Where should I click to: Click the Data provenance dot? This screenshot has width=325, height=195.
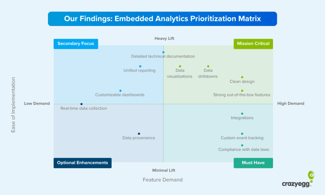(139, 134)
